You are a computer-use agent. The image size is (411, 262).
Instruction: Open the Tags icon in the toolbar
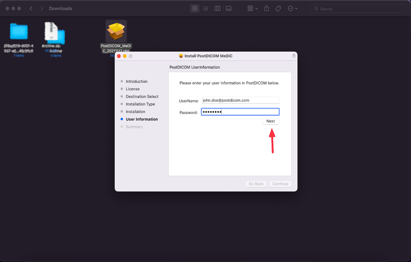(278, 8)
